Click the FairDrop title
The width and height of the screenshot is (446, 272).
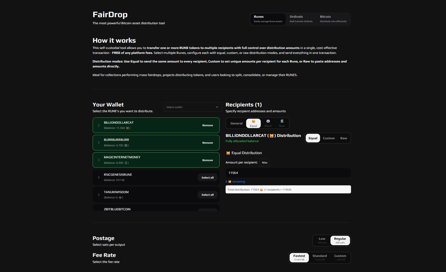click(110, 14)
